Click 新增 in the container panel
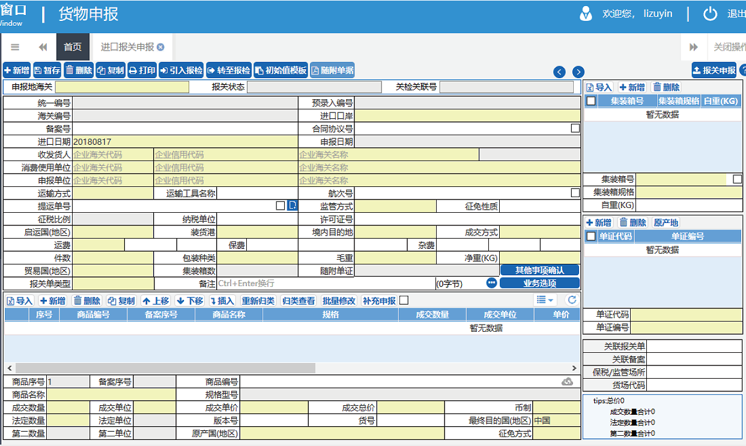Viewport: 746px width, 446px height. [632, 87]
